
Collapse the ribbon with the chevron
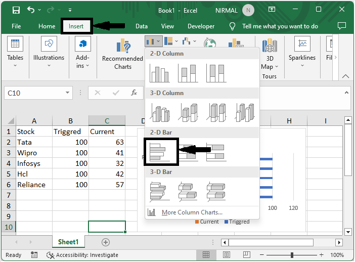point(345,76)
